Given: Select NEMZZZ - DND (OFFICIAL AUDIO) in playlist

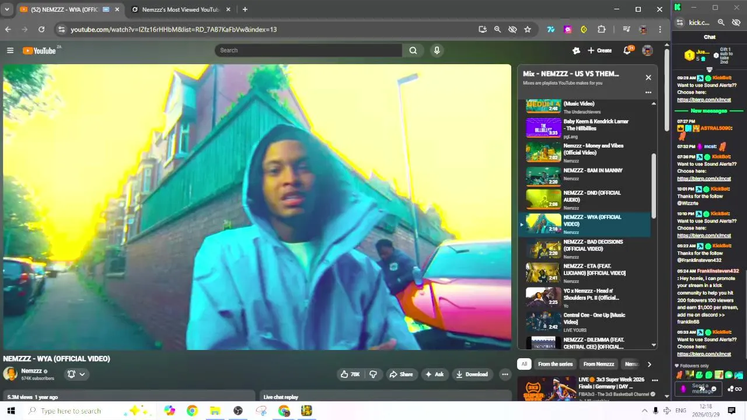Looking at the screenshot, I should point(584,199).
